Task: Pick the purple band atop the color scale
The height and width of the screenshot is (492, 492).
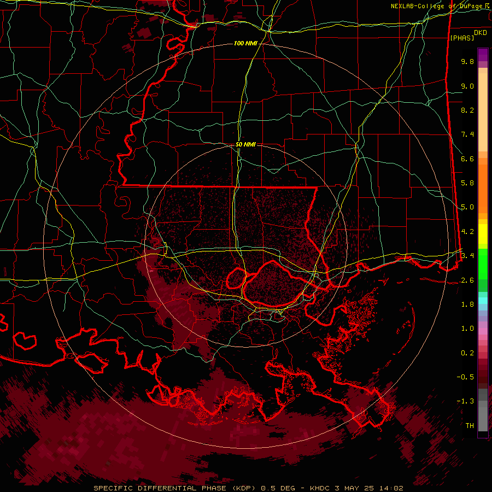Action: point(483,55)
